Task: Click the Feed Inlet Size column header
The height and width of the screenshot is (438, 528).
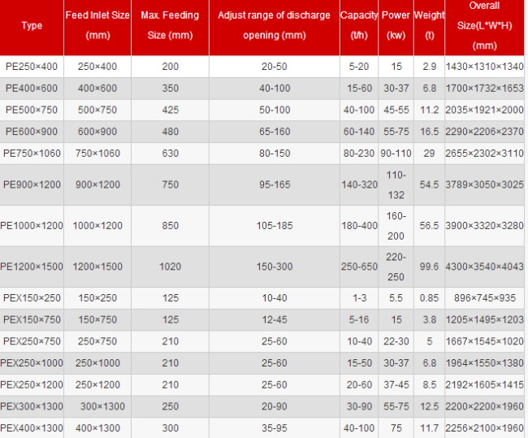Action: pyautogui.click(x=97, y=26)
